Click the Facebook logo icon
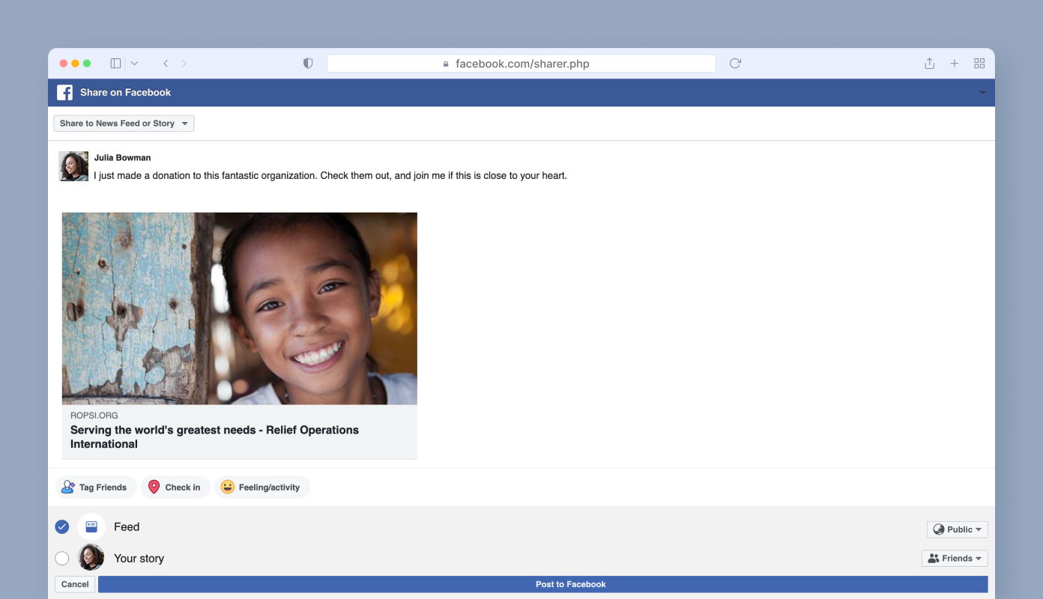The image size is (1043, 599). tap(65, 93)
